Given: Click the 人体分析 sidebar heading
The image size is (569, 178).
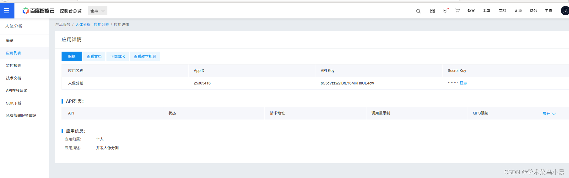Looking at the screenshot, I should (14, 26).
